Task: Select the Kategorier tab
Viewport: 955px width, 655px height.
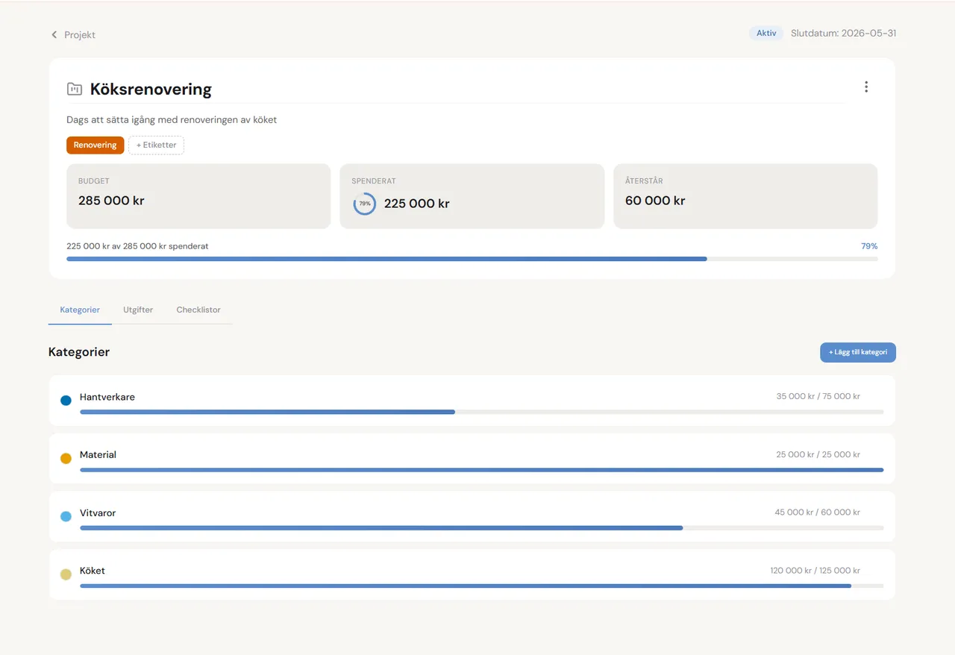Action: (80, 310)
